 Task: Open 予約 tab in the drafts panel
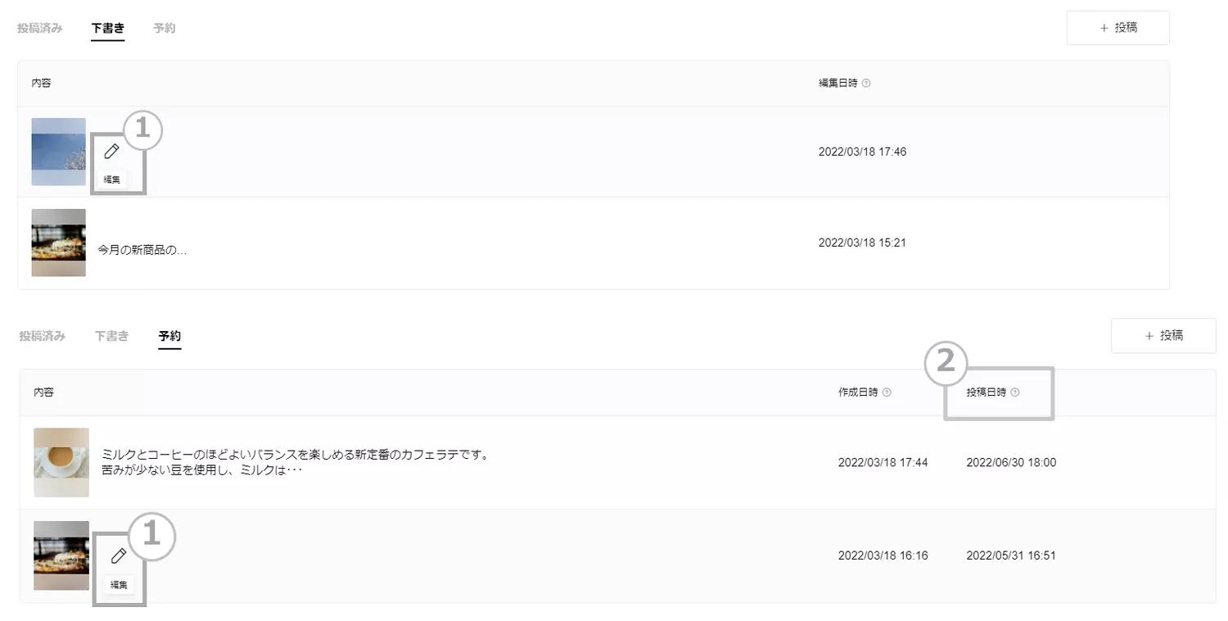point(165,29)
